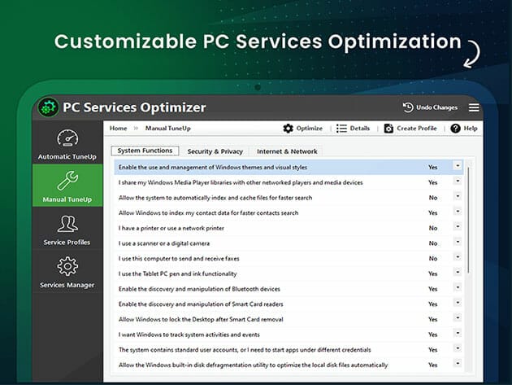Select the System Functions tab
This screenshot has width=512, height=385.
pyautogui.click(x=145, y=151)
